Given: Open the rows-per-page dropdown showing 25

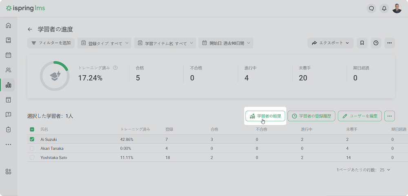Looking at the screenshot, I should point(386,169).
